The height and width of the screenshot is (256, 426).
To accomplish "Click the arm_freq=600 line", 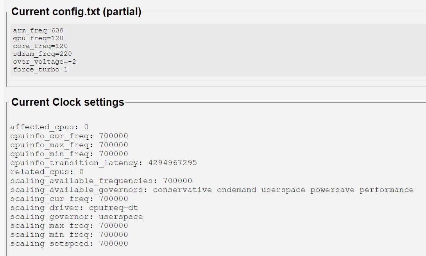I will coord(38,30).
